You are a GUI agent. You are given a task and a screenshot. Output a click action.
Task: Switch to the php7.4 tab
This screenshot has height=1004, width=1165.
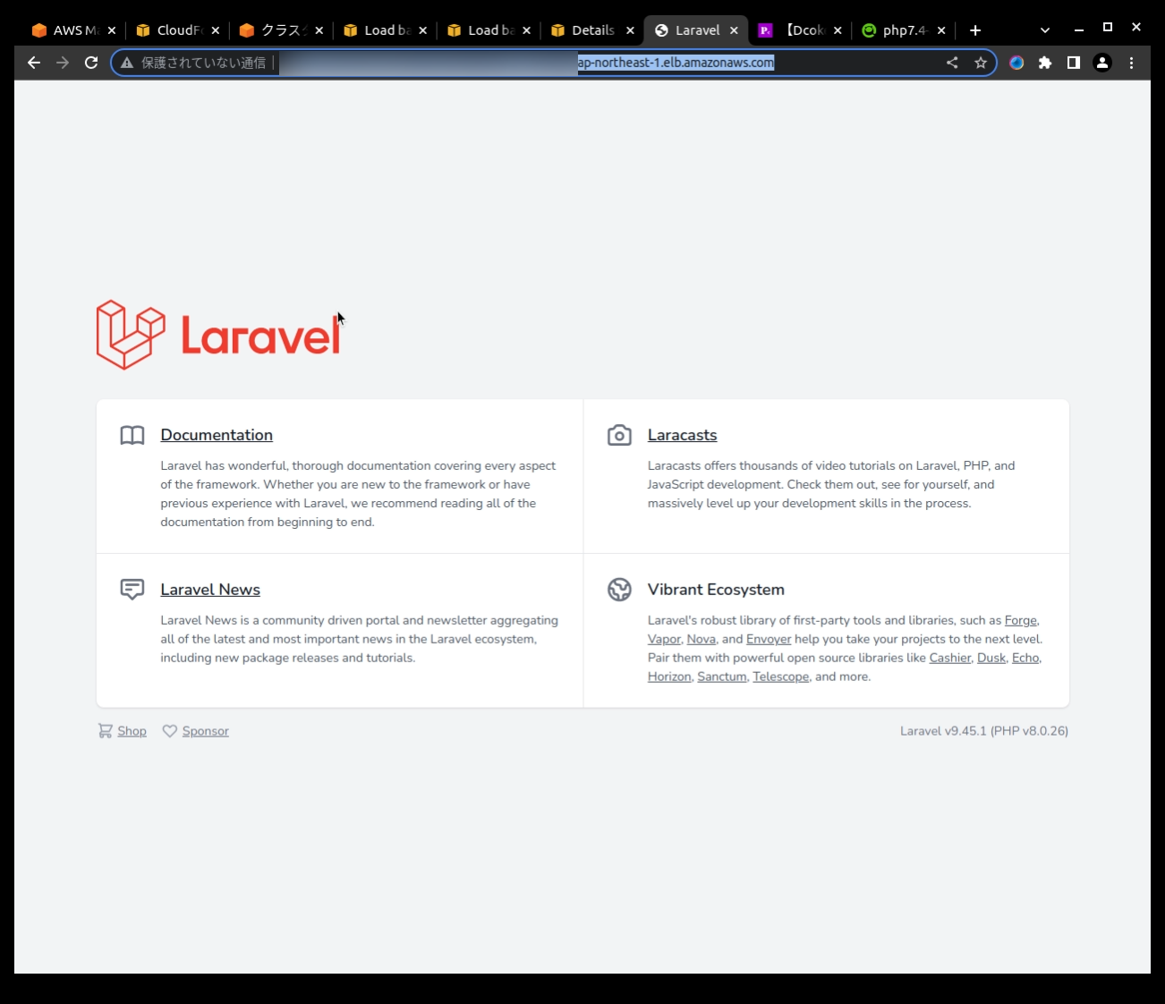[902, 30]
